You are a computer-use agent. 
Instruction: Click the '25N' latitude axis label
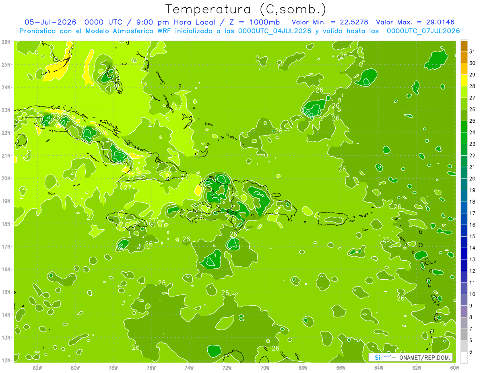(x=6, y=64)
